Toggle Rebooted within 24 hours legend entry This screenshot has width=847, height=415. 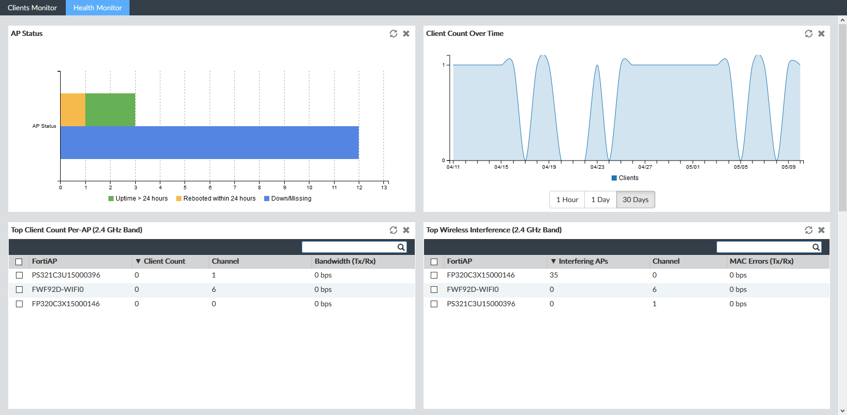tap(216, 199)
